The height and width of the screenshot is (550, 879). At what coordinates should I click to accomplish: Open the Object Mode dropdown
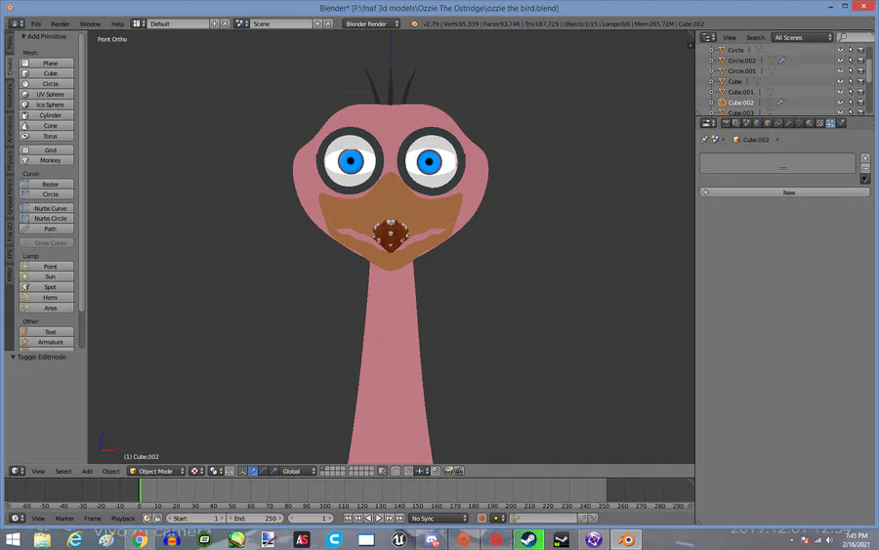[156, 471]
